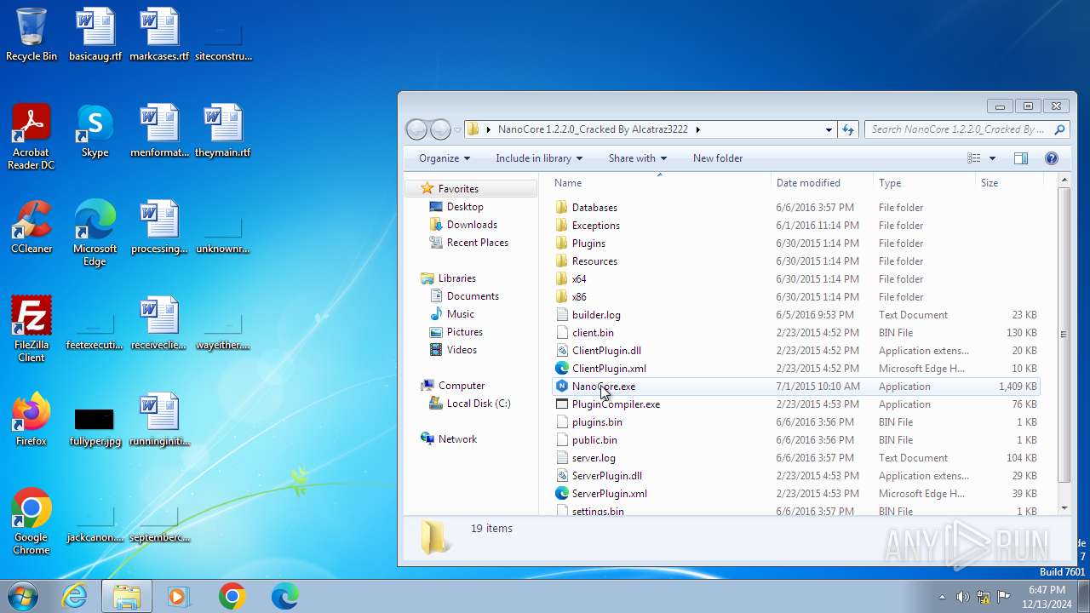Image resolution: width=1090 pixels, height=613 pixels.
Task: Select Recent Places in sidebar
Action: (x=477, y=243)
